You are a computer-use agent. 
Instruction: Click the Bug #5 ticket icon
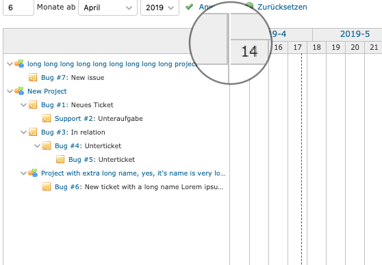(x=60, y=159)
